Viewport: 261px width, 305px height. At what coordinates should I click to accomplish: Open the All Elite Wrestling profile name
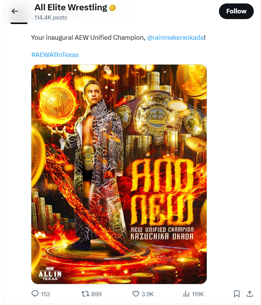tap(71, 7)
